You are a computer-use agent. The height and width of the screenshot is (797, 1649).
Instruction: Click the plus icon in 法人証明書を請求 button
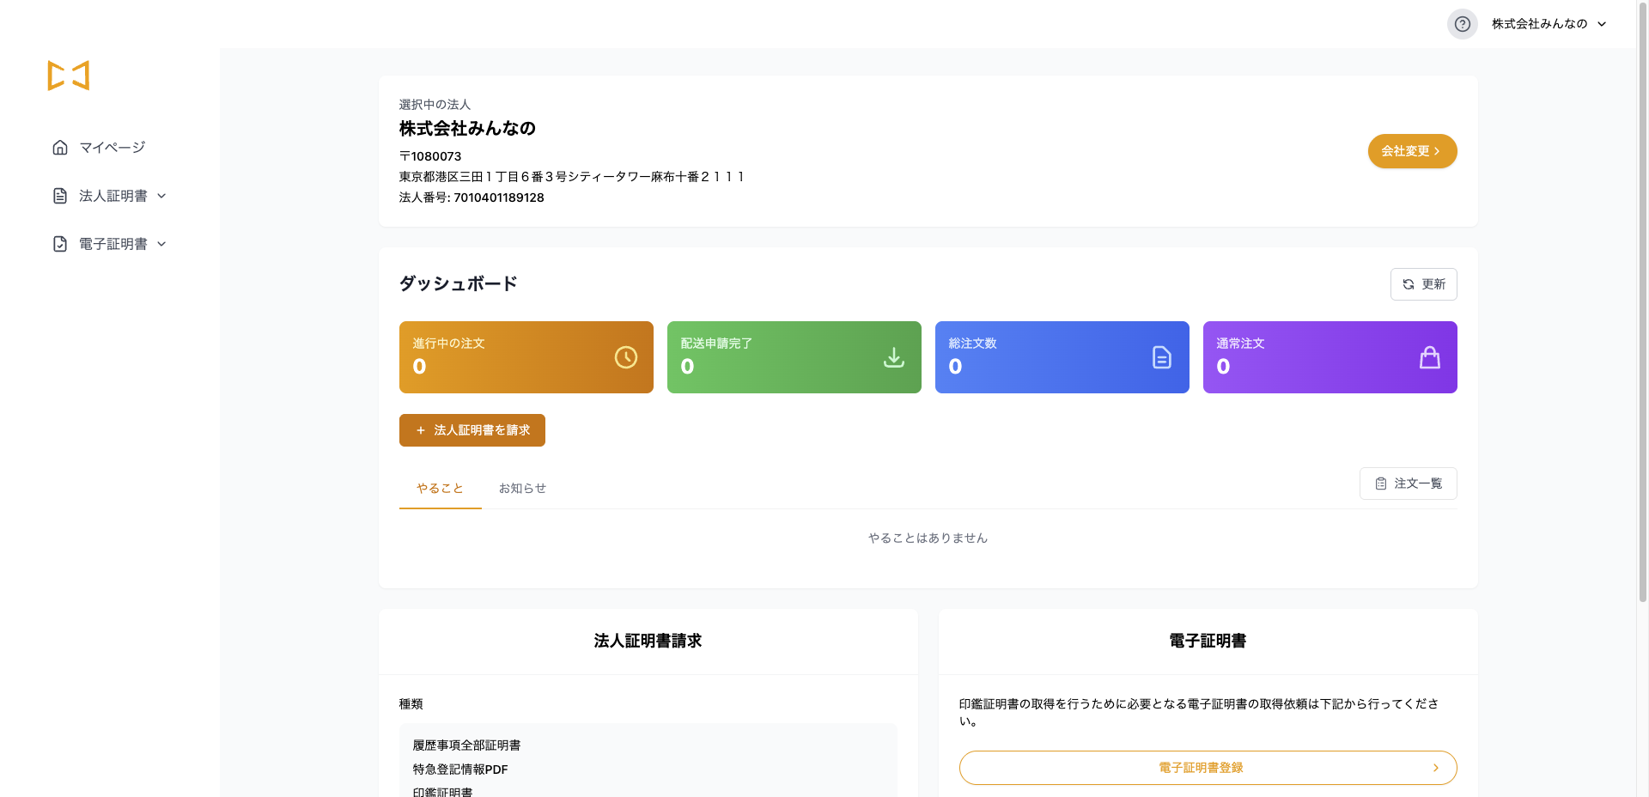pos(421,430)
